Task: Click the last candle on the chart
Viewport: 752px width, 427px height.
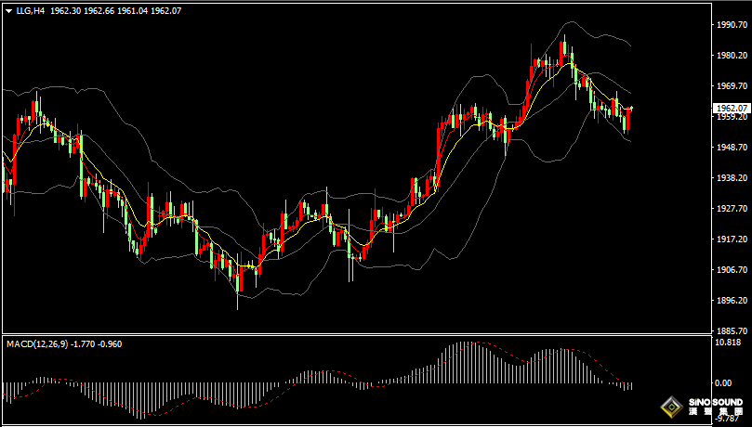Action: click(x=629, y=119)
